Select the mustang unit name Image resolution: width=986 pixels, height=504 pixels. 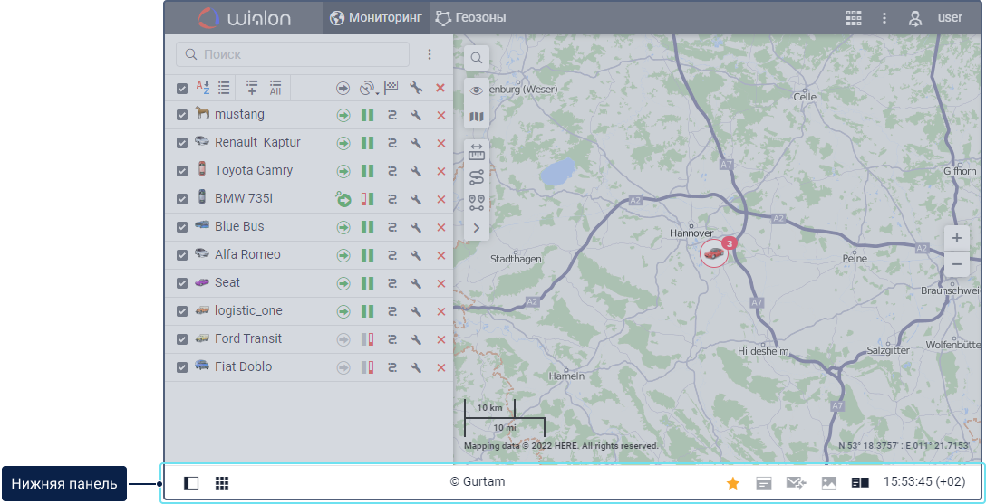point(239,114)
